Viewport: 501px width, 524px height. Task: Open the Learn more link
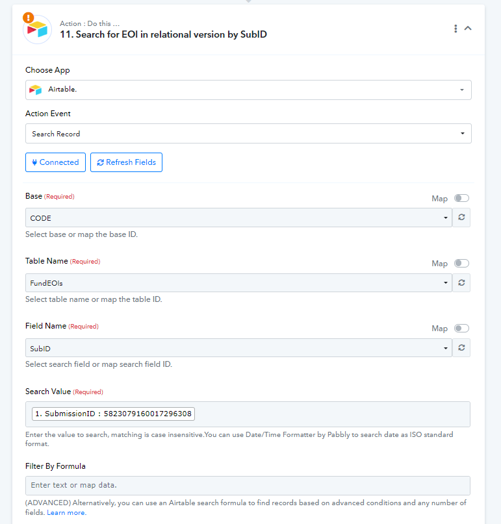66,512
